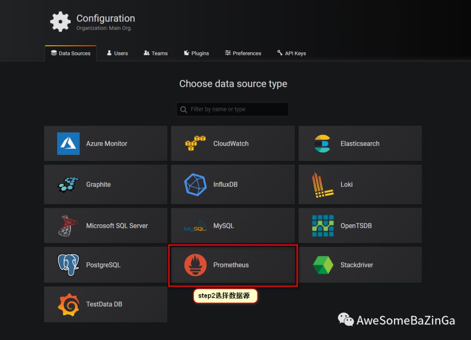Click the TestData DB Grafana swirl icon
This screenshot has height=340, width=471.
coord(68,305)
